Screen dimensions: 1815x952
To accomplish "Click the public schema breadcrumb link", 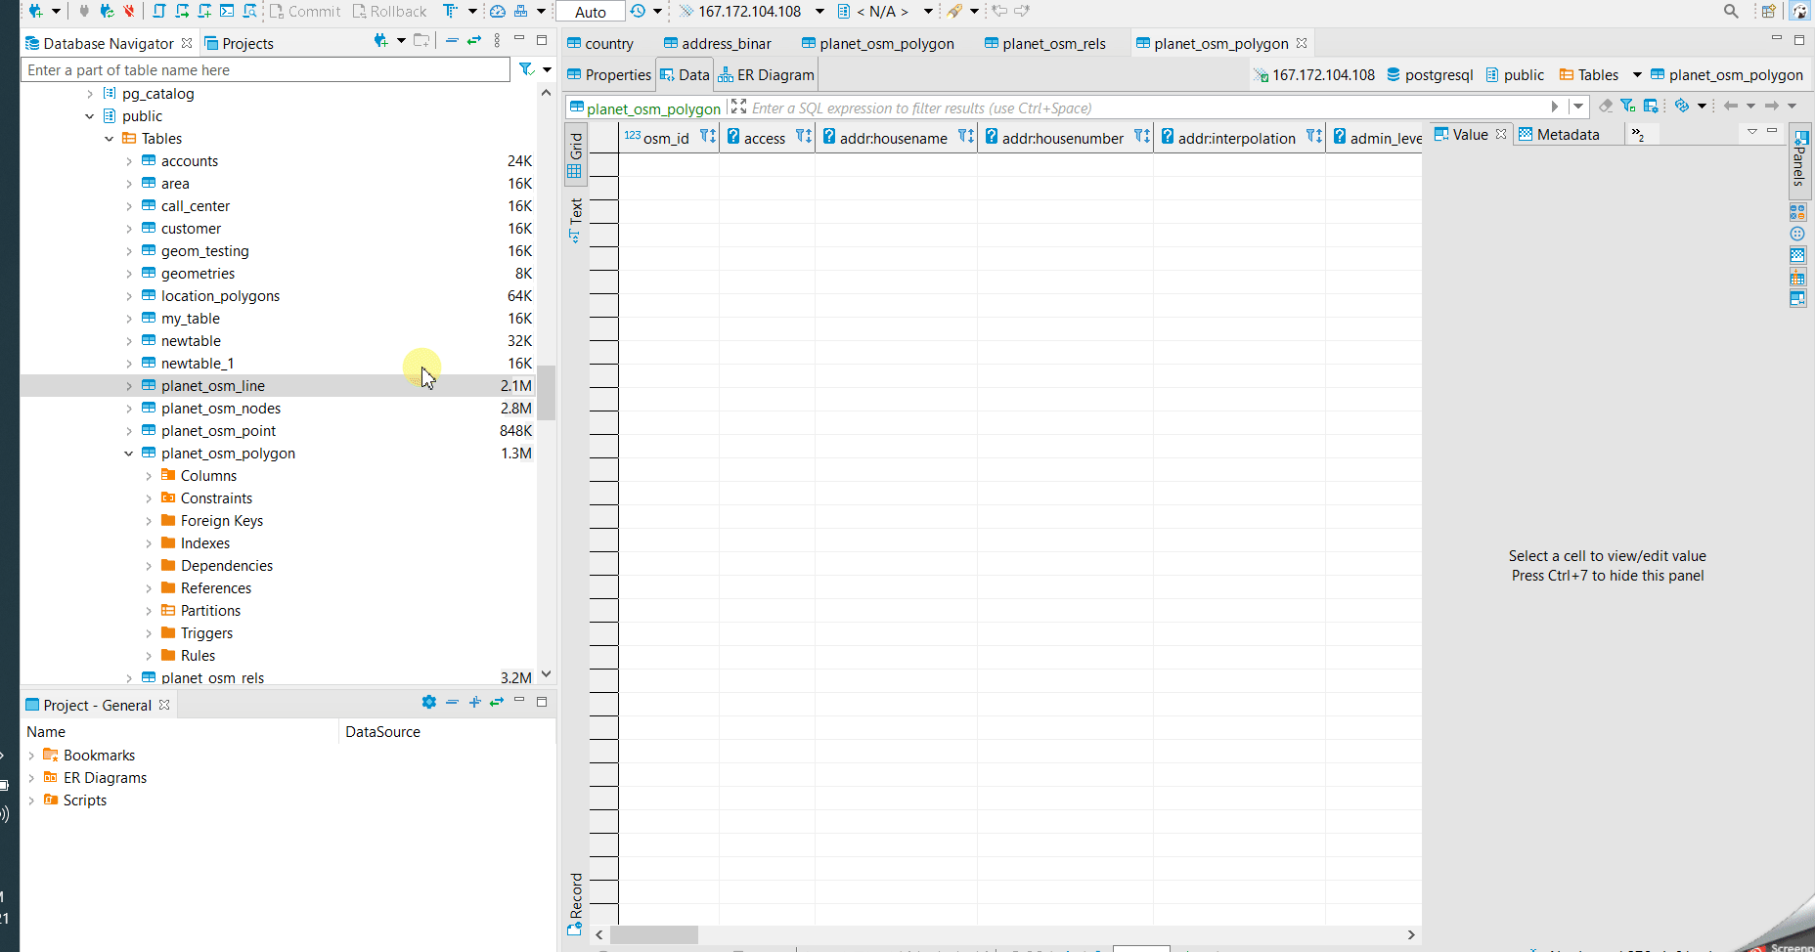I will click(1515, 74).
